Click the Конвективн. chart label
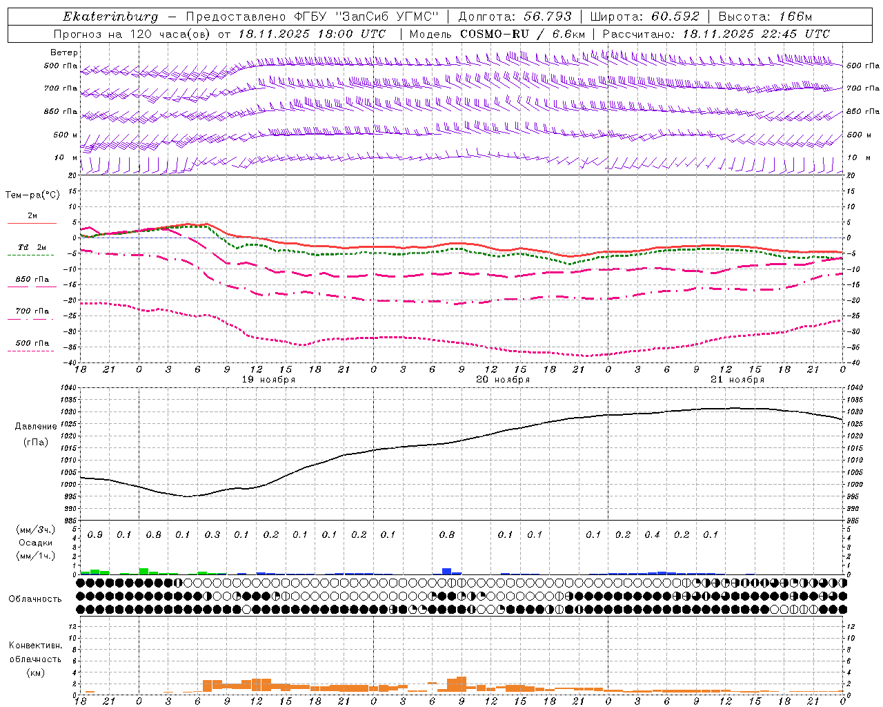 35,646
